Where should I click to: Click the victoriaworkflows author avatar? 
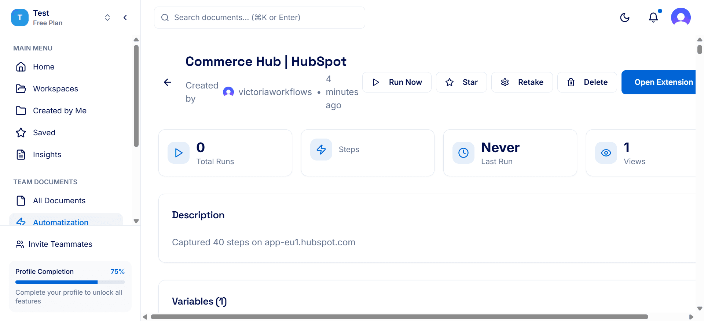(228, 92)
